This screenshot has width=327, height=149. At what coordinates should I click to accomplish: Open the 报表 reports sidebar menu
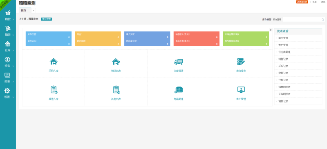tap(8, 78)
